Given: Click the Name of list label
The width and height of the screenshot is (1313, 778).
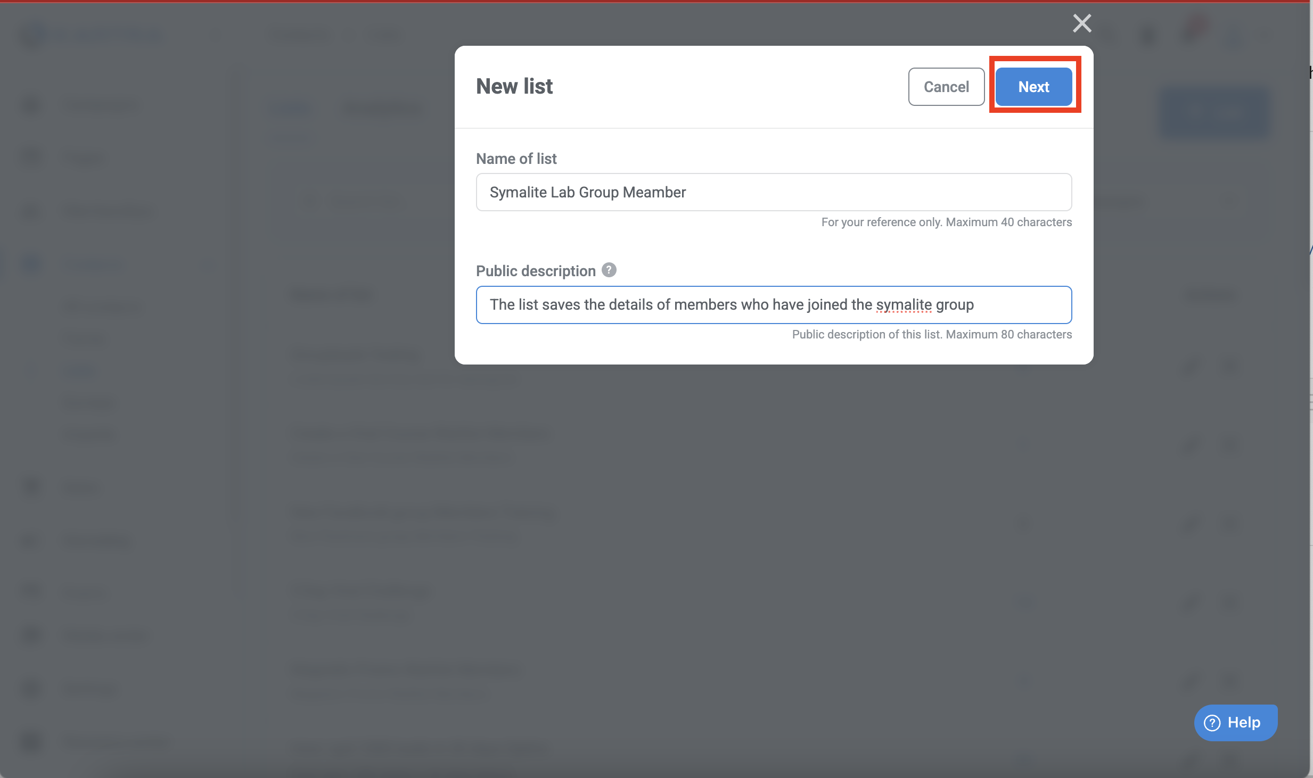Looking at the screenshot, I should [x=516, y=159].
